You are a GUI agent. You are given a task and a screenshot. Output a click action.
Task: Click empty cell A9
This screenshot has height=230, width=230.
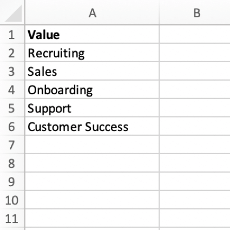[x=92, y=181]
